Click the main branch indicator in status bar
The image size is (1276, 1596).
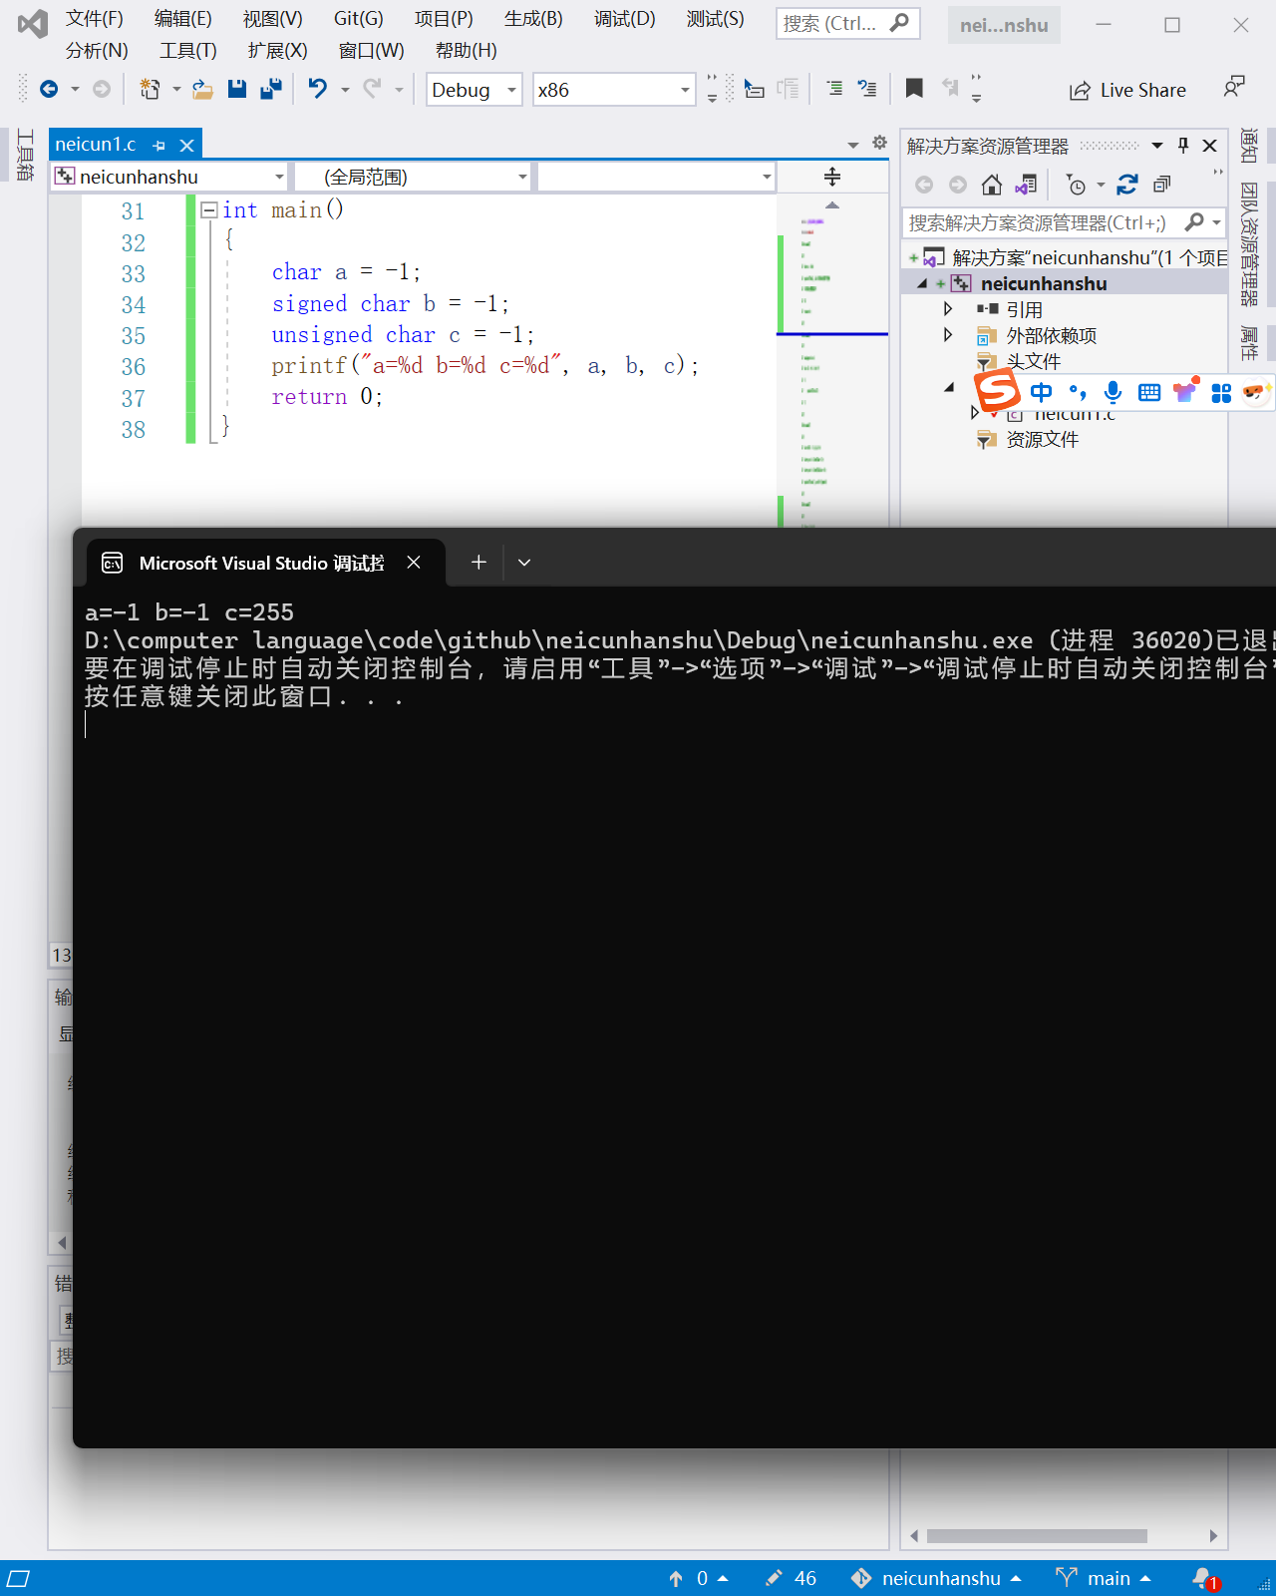point(1105,1578)
